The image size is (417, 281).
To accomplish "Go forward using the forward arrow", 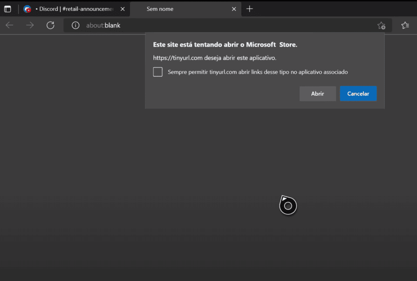I will tap(30, 25).
